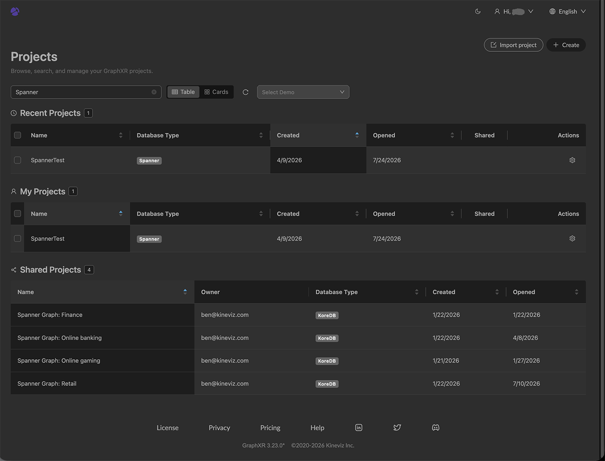Check SpannerTest in Recent Projects

(x=17, y=160)
